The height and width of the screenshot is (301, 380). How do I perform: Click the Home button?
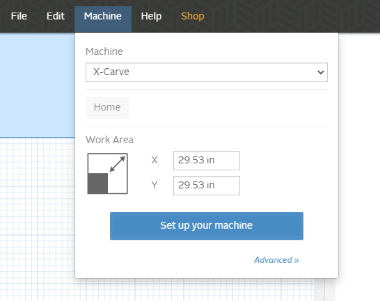point(107,108)
